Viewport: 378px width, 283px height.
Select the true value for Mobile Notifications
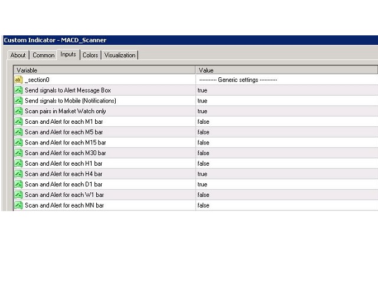(287, 101)
